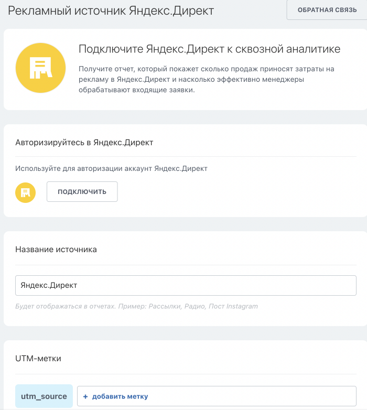Select the utm_source tag label
This screenshot has width=367, height=410.
tap(44, 396)
